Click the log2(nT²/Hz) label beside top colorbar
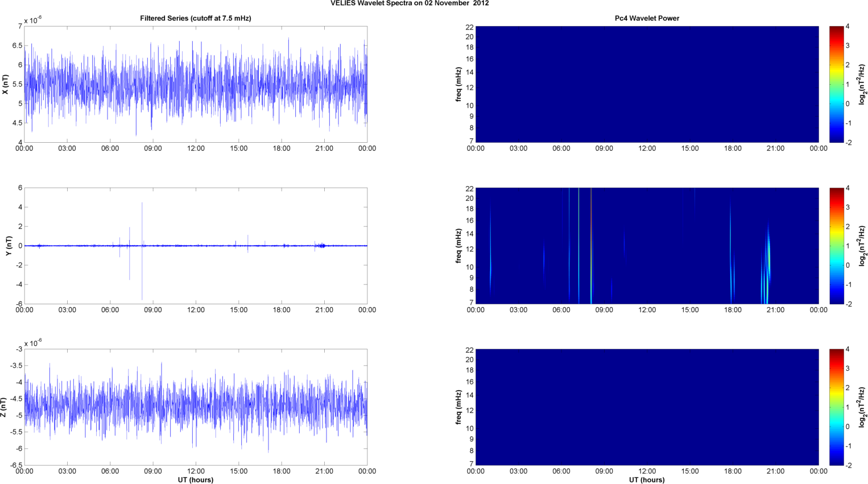The image size is (868, 484). click(863, 84)
